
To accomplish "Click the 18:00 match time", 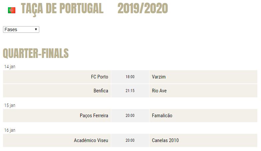I will pyautogui.click(x=130, y=77).
